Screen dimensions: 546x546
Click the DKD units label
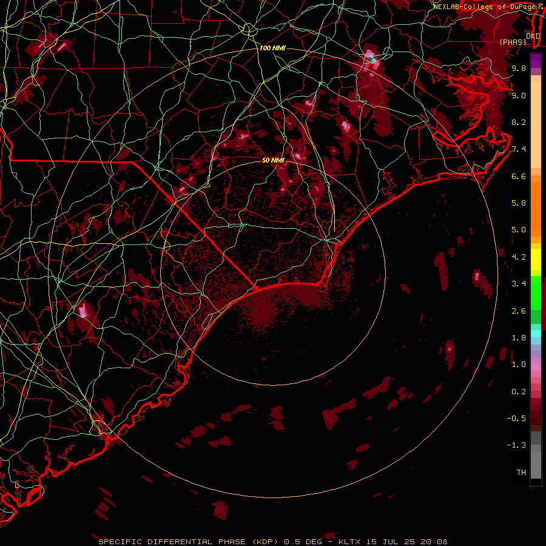[x=533, y=36]
